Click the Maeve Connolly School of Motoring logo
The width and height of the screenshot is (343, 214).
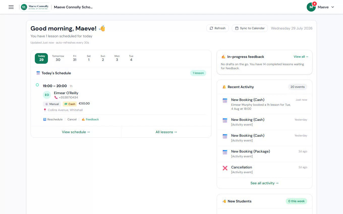click(x=35, y=7)
